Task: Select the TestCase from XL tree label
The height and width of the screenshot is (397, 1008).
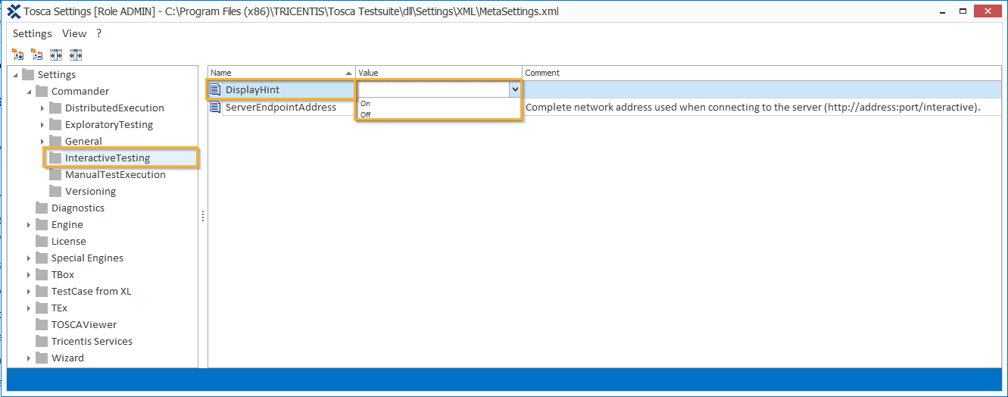Action: tap(91, 291)
